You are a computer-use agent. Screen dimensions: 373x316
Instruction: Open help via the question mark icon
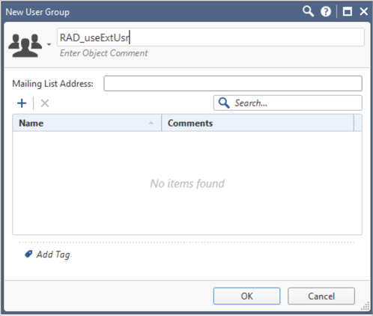coord(326,11)
